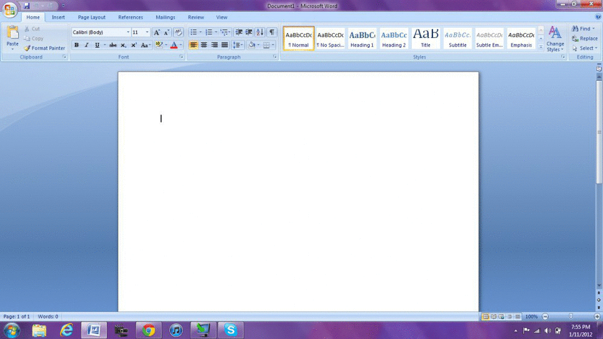
Task: Expand the font size 11 dropdown
Action: [147, 33]
